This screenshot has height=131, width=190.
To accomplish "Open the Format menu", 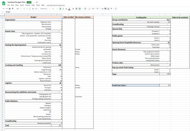I will click(x=28, y=5).
